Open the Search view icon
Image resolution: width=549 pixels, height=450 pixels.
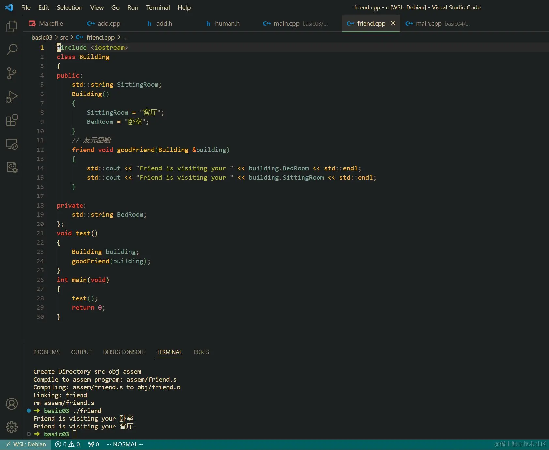coord(12,50)
